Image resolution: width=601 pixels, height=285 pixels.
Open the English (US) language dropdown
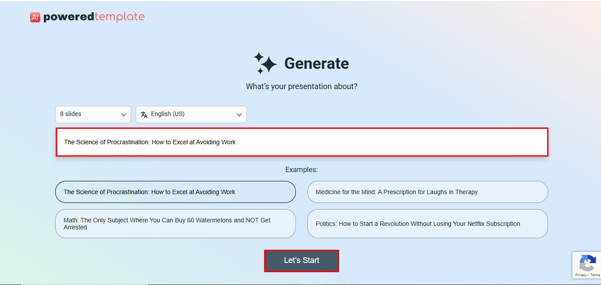[x=191, y=114]
